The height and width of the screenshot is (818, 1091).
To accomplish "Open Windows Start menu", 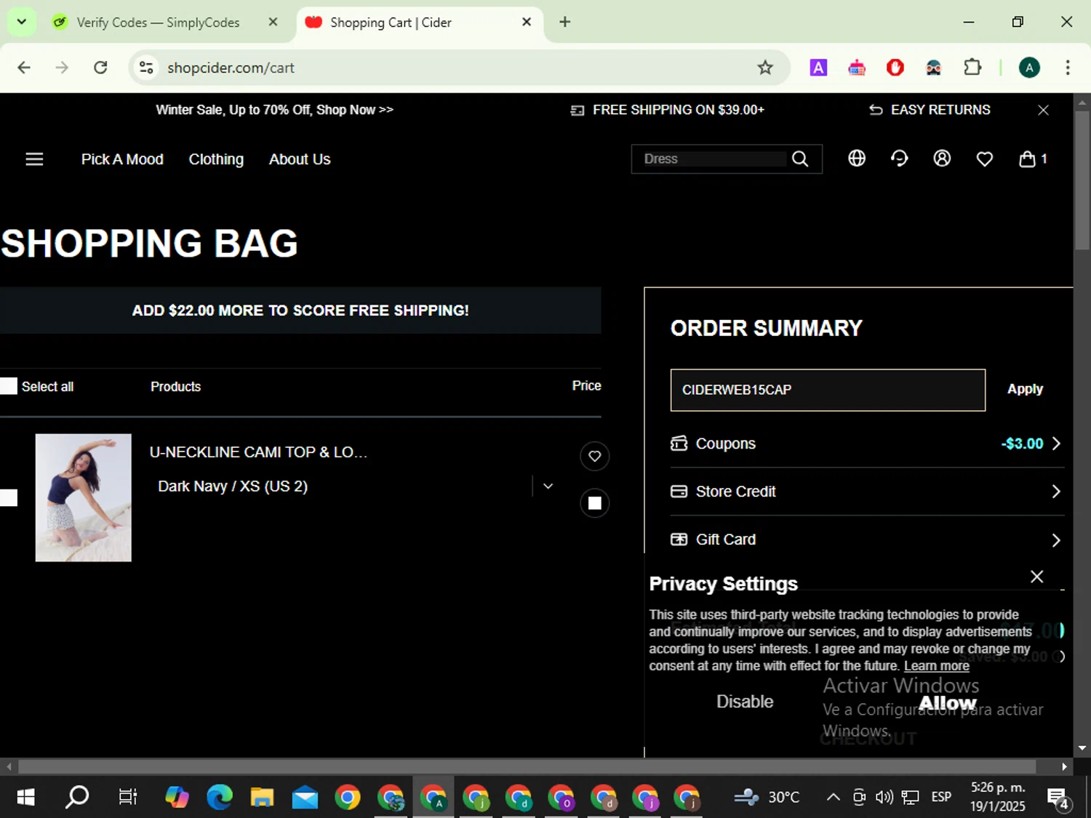I will click(25, 798).
